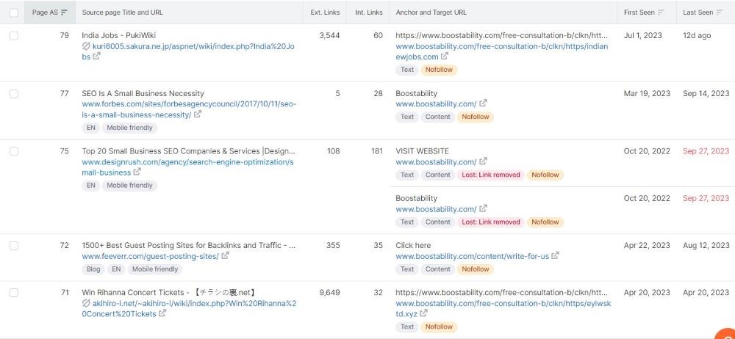The image size is (735, 339).
Task: Open the feeverr.com guest-posting-sites link
Action: coord(150,256)
